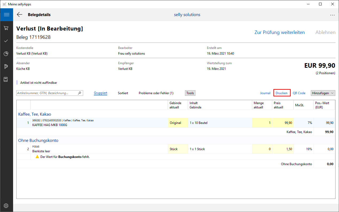Image resolution: width=339 pixels, height=212 pixels.
Task: Click the play-shaped sidebar icon
Action: pos(6,66)
